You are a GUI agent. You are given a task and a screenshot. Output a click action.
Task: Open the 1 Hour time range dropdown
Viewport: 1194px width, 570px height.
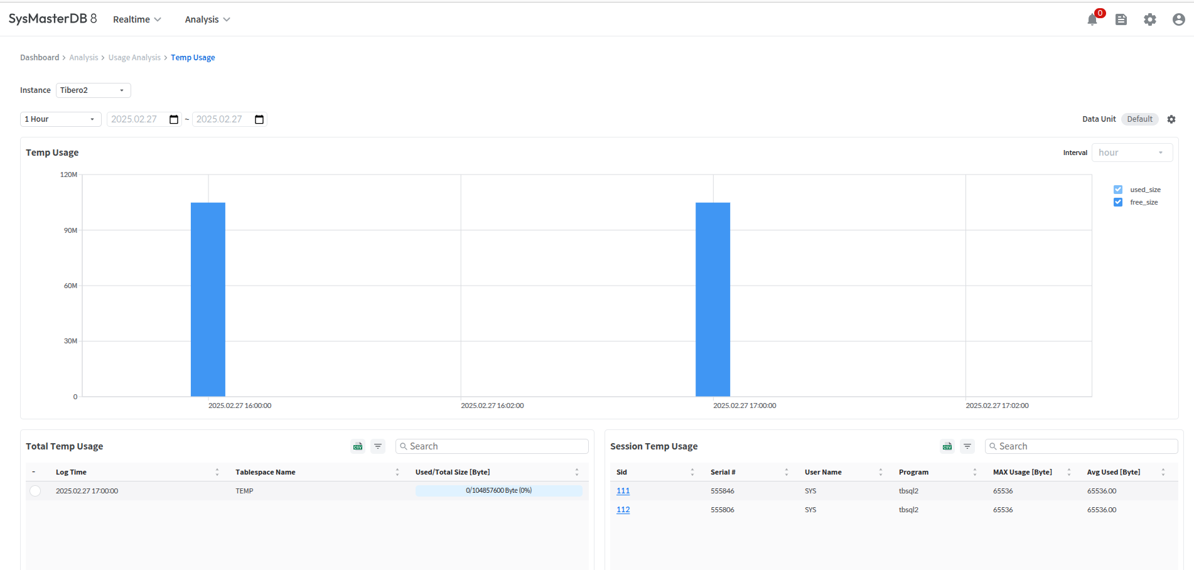(61, 119)
